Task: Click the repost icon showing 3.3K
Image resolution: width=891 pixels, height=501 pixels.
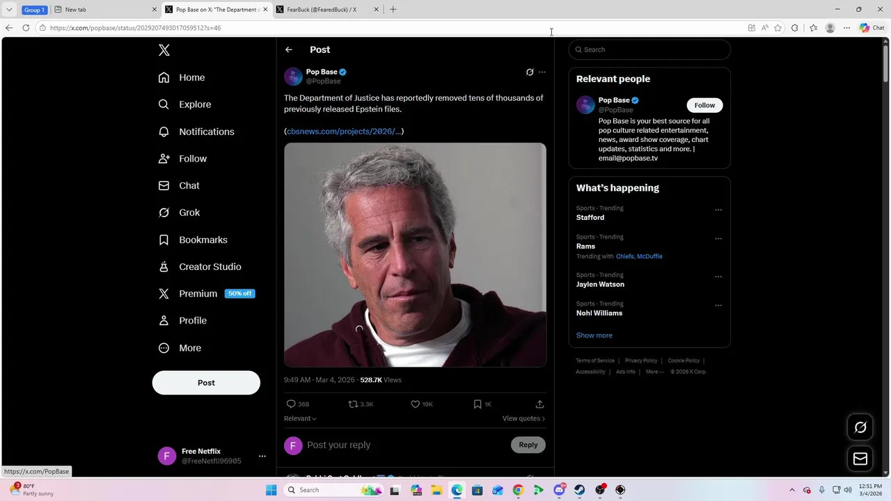Action: click(354, 404)
